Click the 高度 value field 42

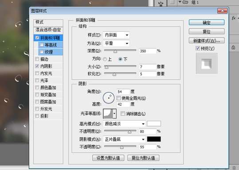(123, 104)
